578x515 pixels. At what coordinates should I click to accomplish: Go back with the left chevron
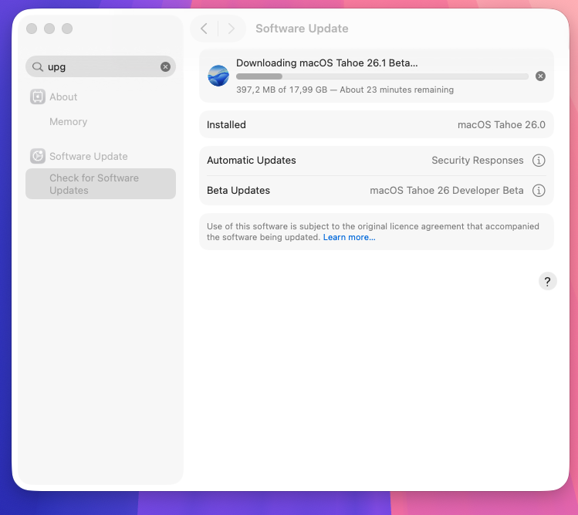click(204, 29)
